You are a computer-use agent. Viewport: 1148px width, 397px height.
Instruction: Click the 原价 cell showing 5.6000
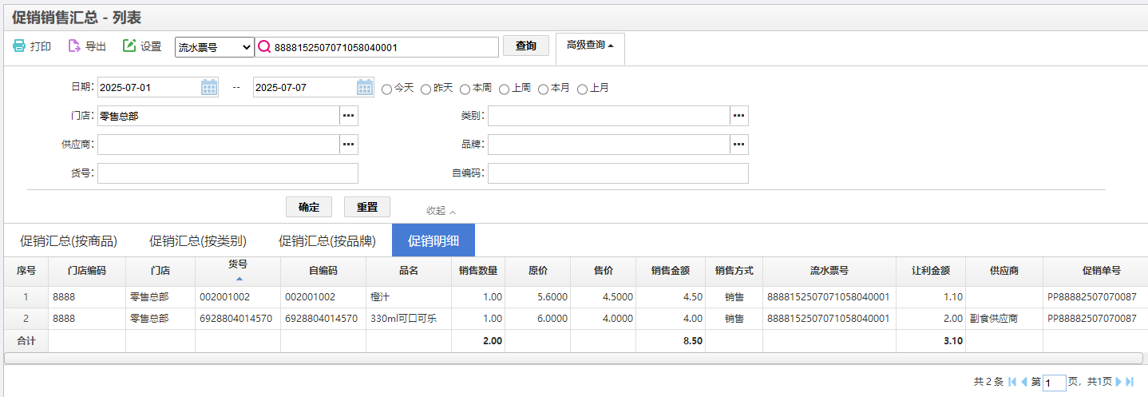tap(538, 297)
